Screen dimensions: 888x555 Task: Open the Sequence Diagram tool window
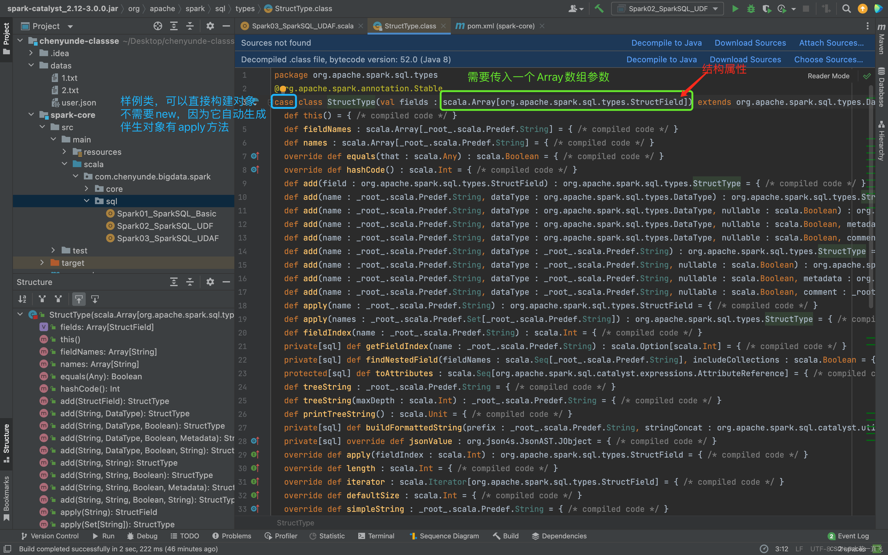pyautogui.click(x=444, y=536)
